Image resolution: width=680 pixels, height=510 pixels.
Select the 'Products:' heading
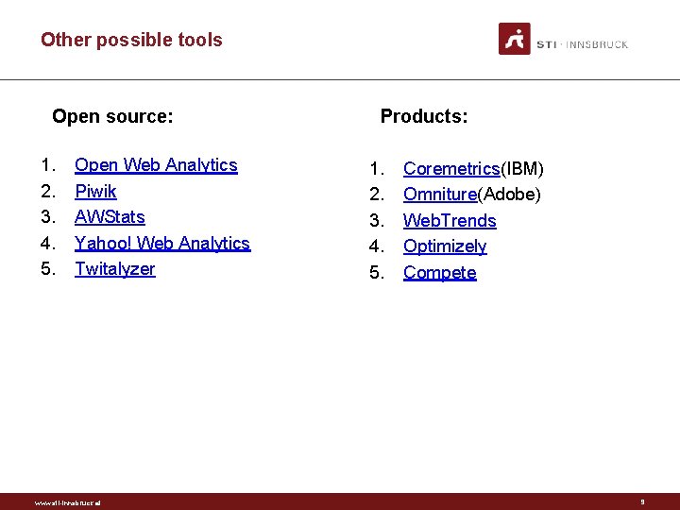click(x=424, y=116)
